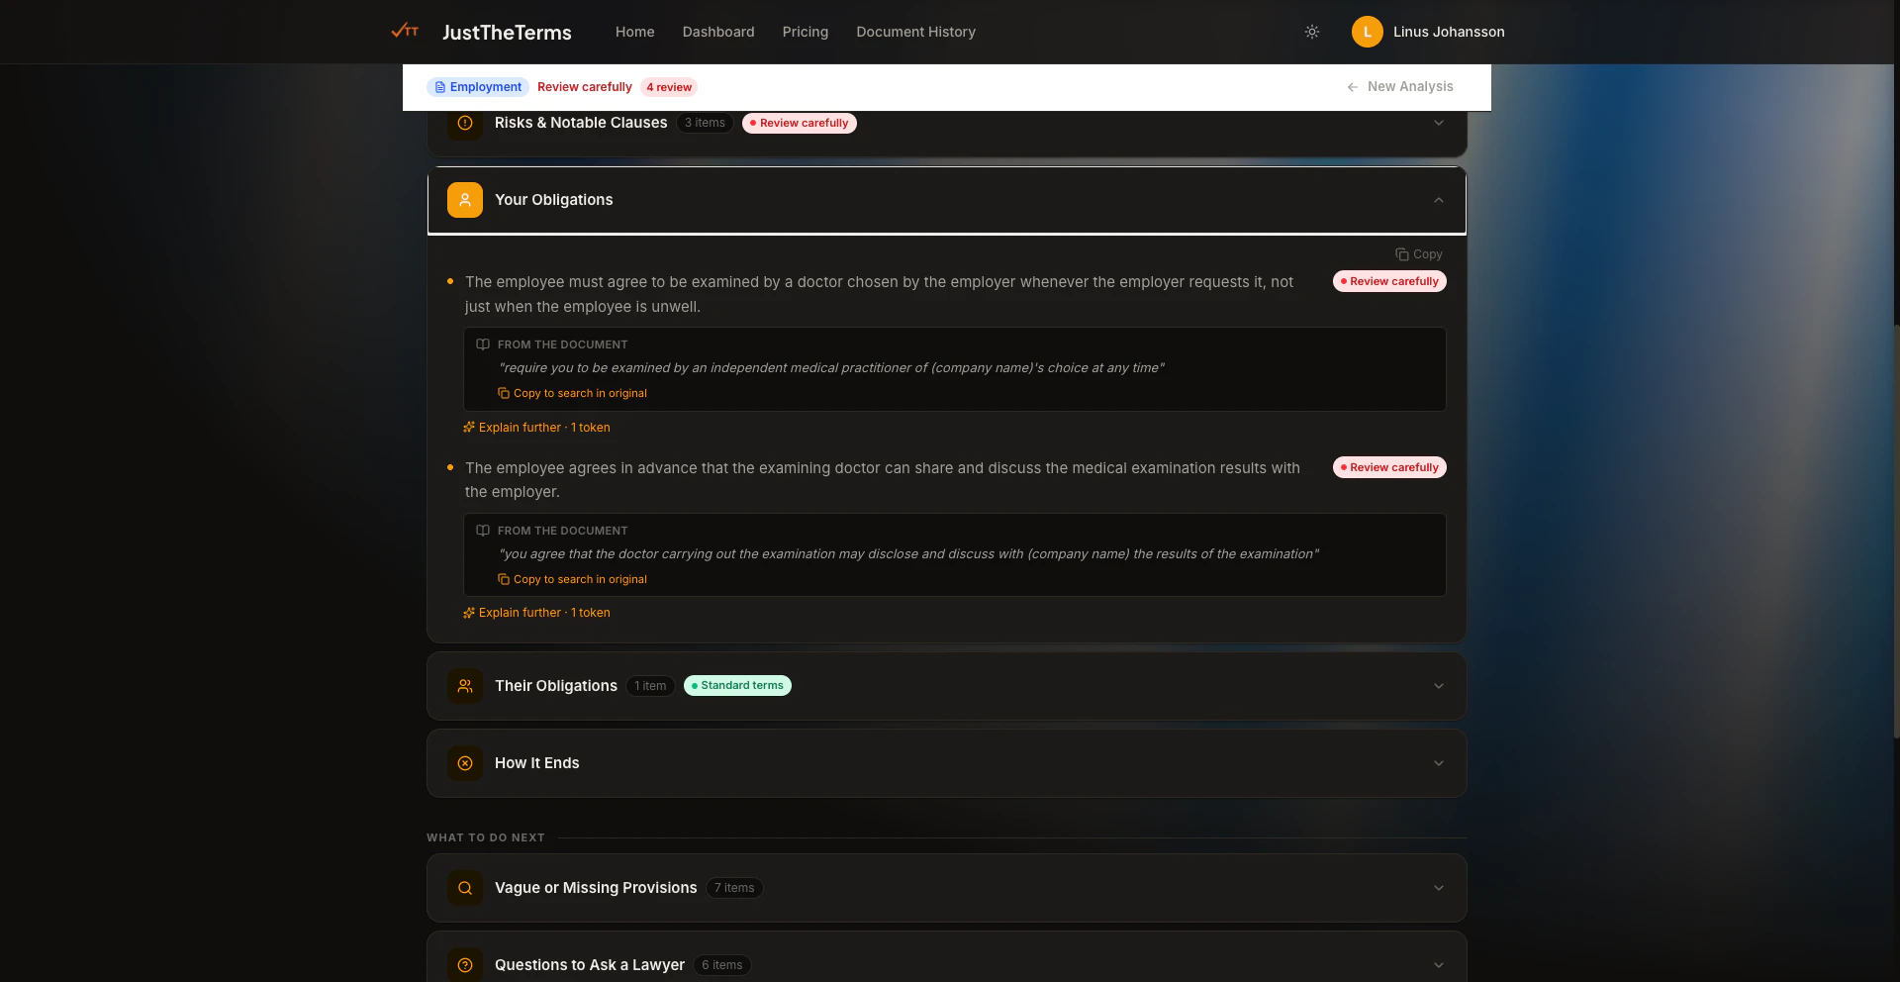Image resolution: width=1900 pixels, height=982 pixels.
Task: Click Copy to search in original for the medical practitioner quote
Action: 573,393
